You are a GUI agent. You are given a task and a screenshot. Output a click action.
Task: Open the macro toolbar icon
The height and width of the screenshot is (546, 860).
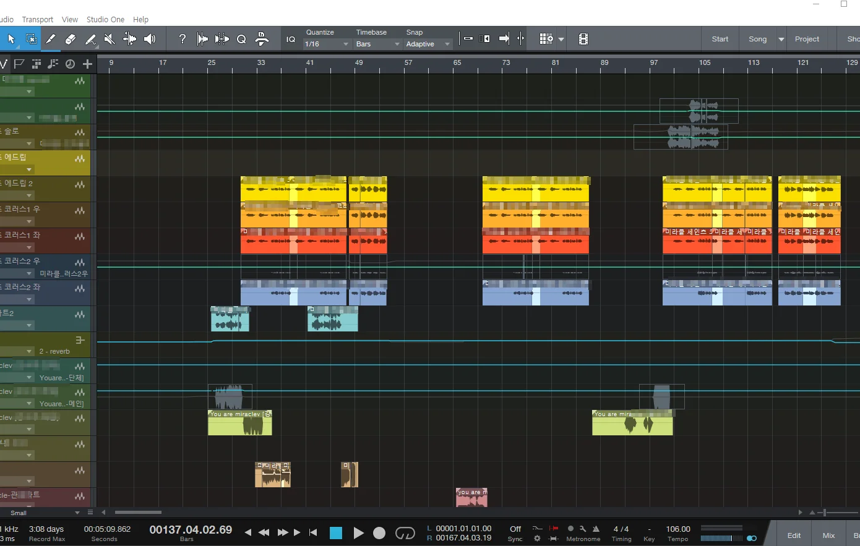262,39
